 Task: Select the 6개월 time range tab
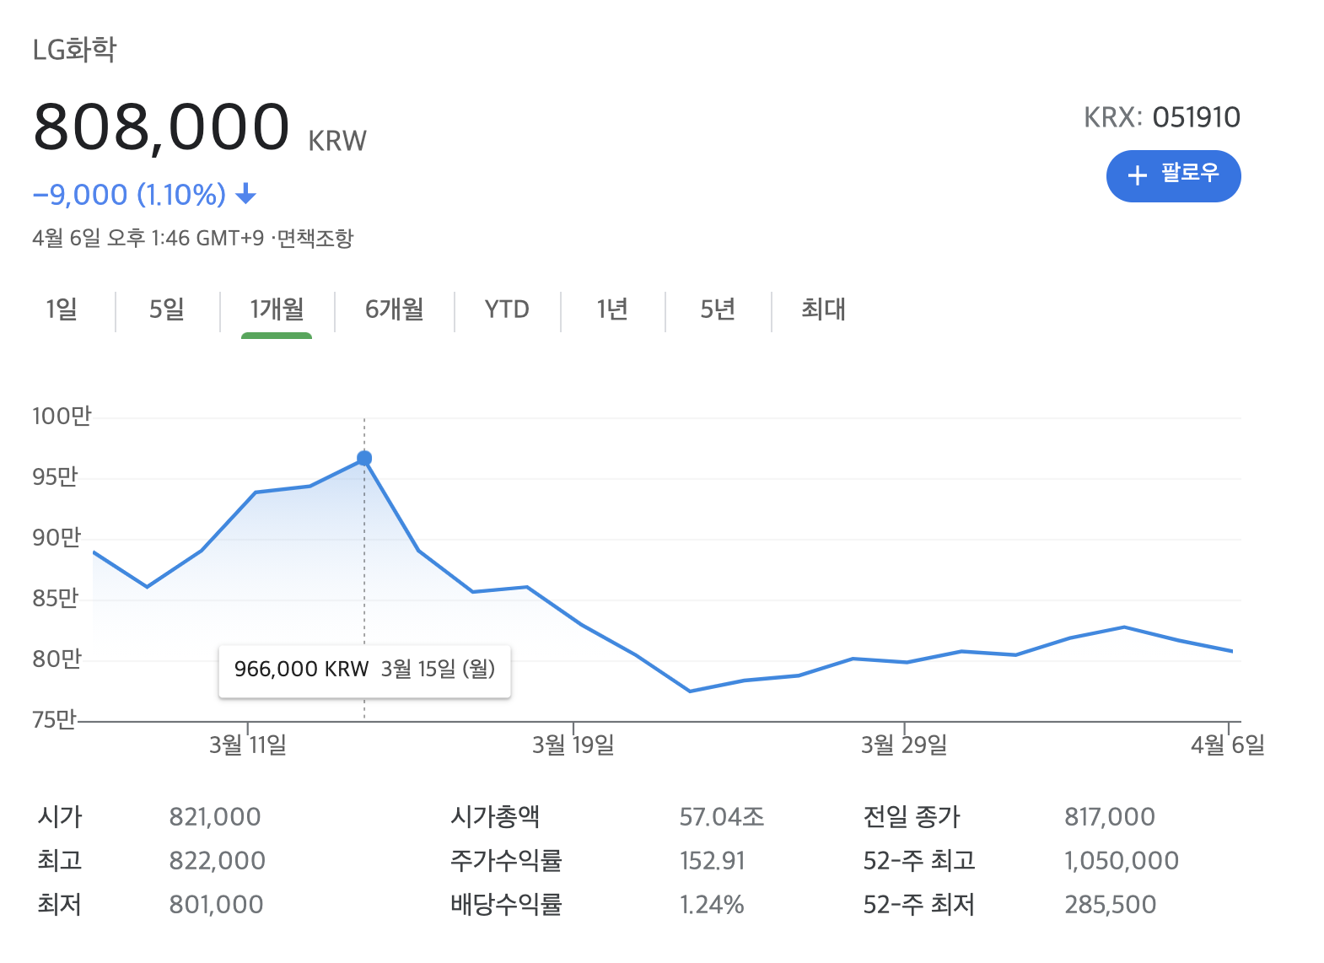click(394, 309)
